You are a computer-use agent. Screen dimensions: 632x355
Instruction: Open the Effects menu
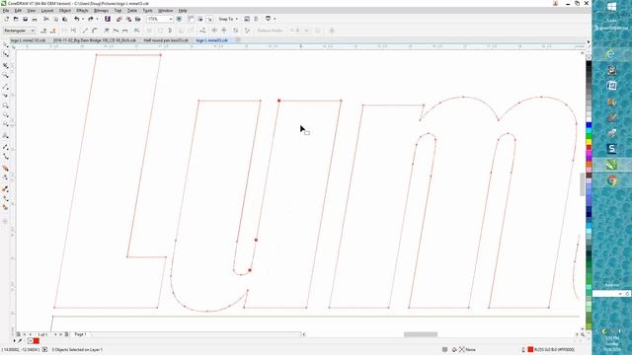(82, 11)
